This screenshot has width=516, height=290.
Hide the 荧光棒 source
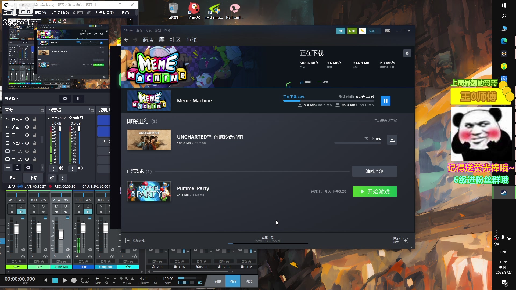pyautogui.click(x=27, y=119)
